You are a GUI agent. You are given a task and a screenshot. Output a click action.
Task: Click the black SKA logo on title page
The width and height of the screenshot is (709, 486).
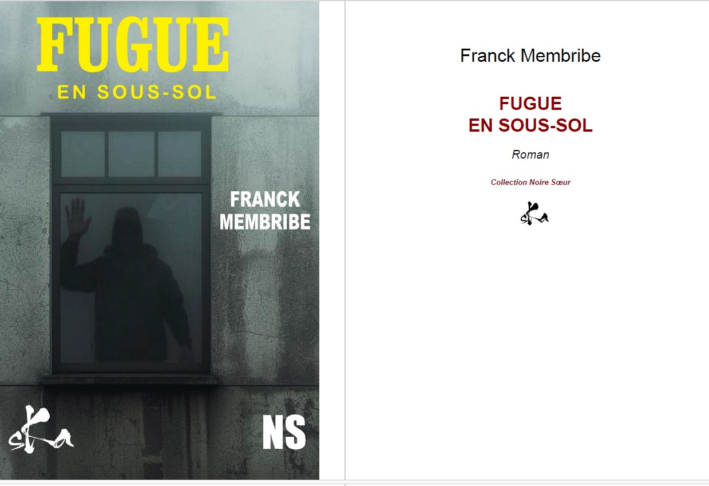point(534,213)
